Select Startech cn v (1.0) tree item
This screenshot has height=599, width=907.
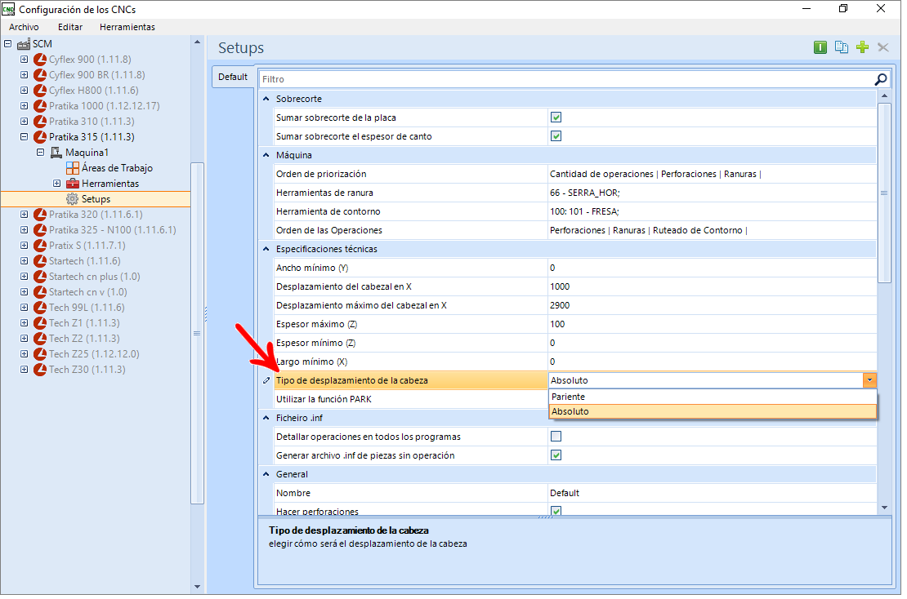click(x=87, y=292)
